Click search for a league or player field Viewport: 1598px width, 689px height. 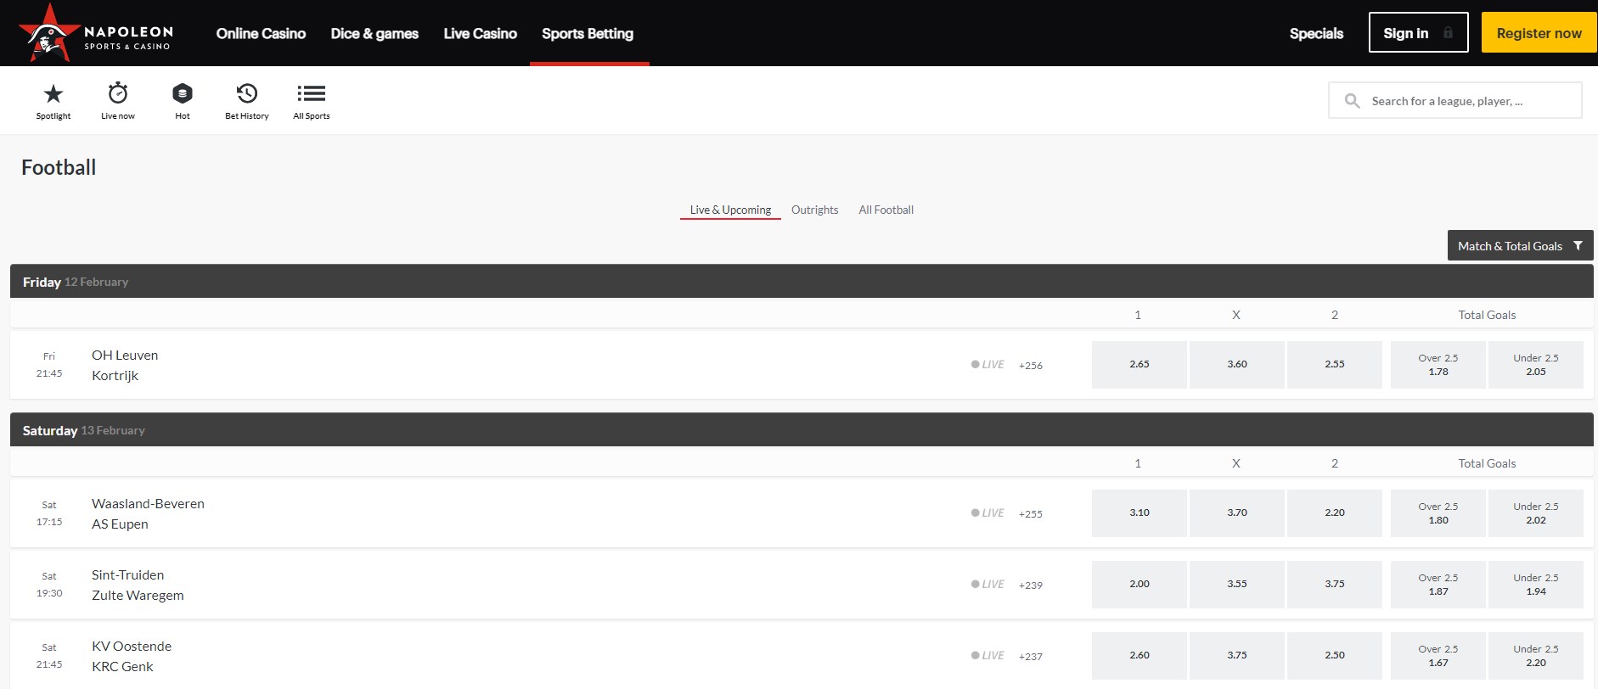pos(1455,101)
